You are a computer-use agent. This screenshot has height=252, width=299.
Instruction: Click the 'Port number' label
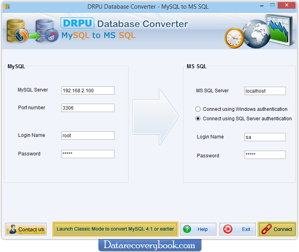click(x=32, y=107)
